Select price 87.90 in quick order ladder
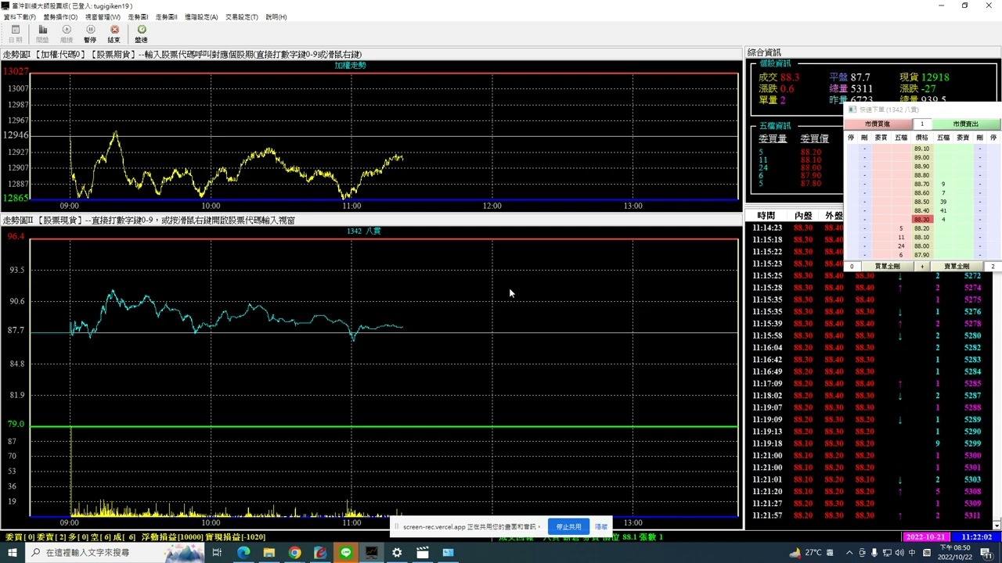This screenshot has width=1002, height=563. (x=922, y=255)
